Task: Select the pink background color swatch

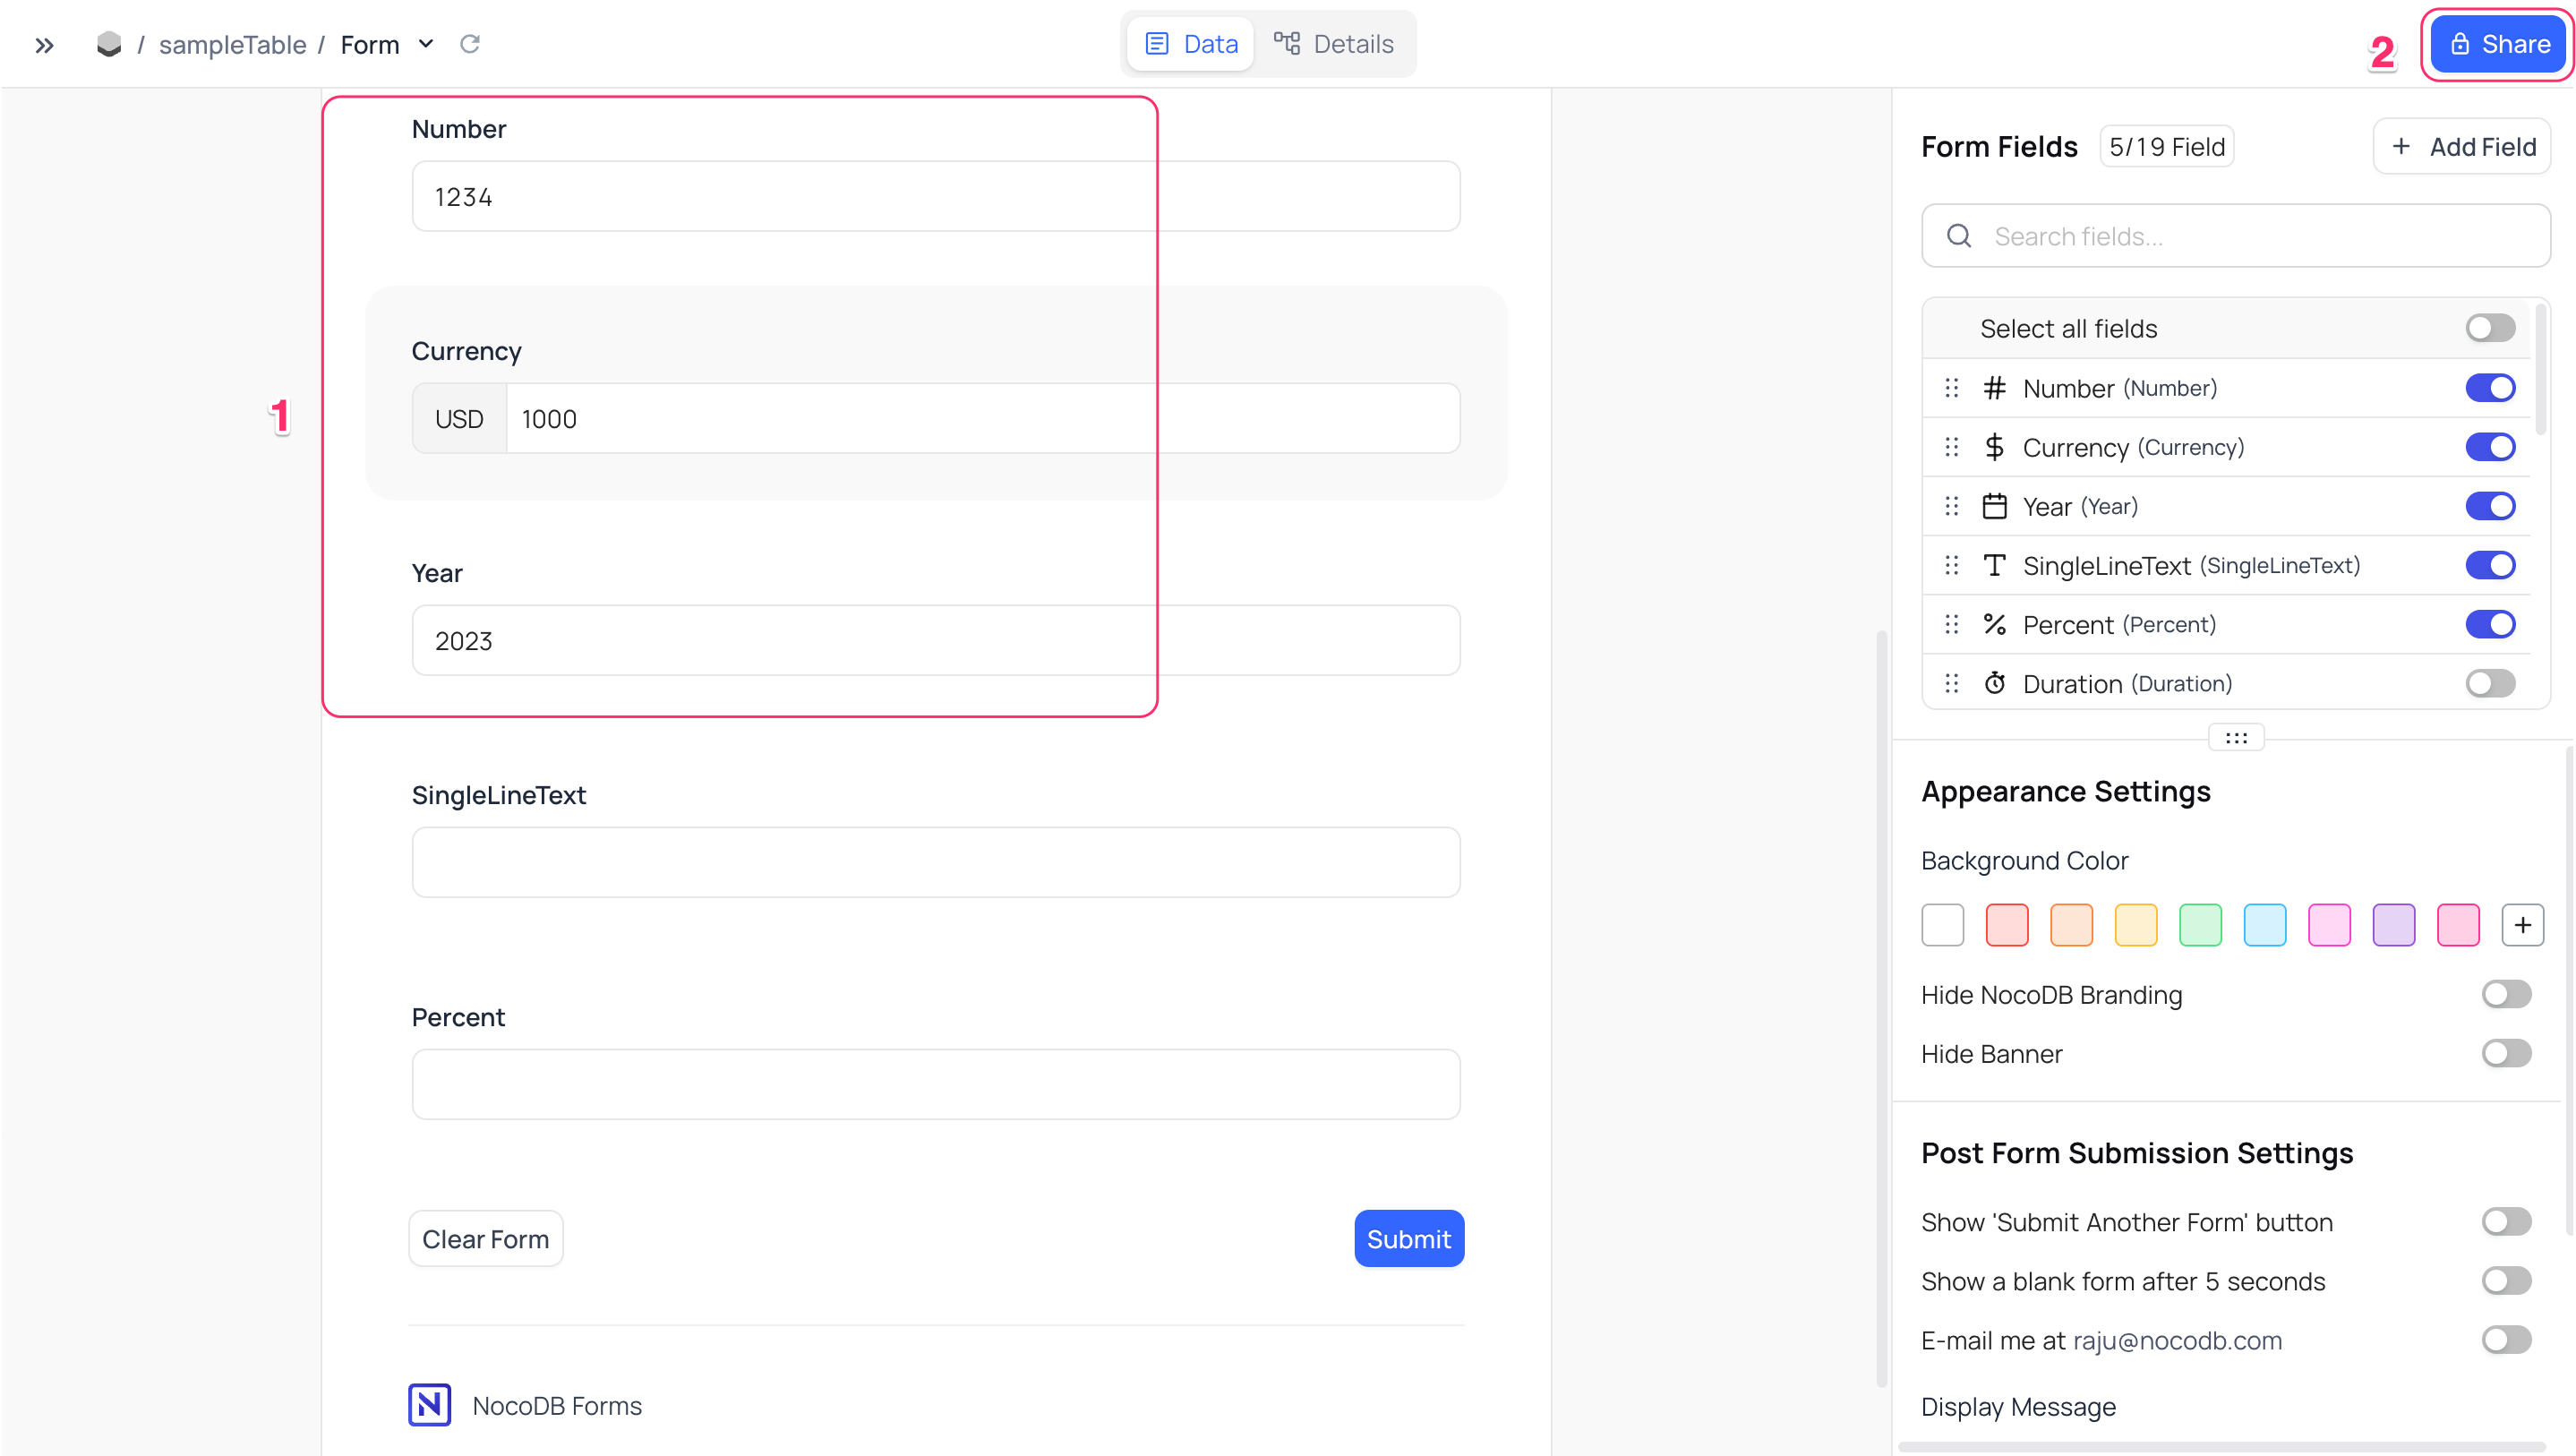Action: pyautogui.click(x=2460, y=923)
